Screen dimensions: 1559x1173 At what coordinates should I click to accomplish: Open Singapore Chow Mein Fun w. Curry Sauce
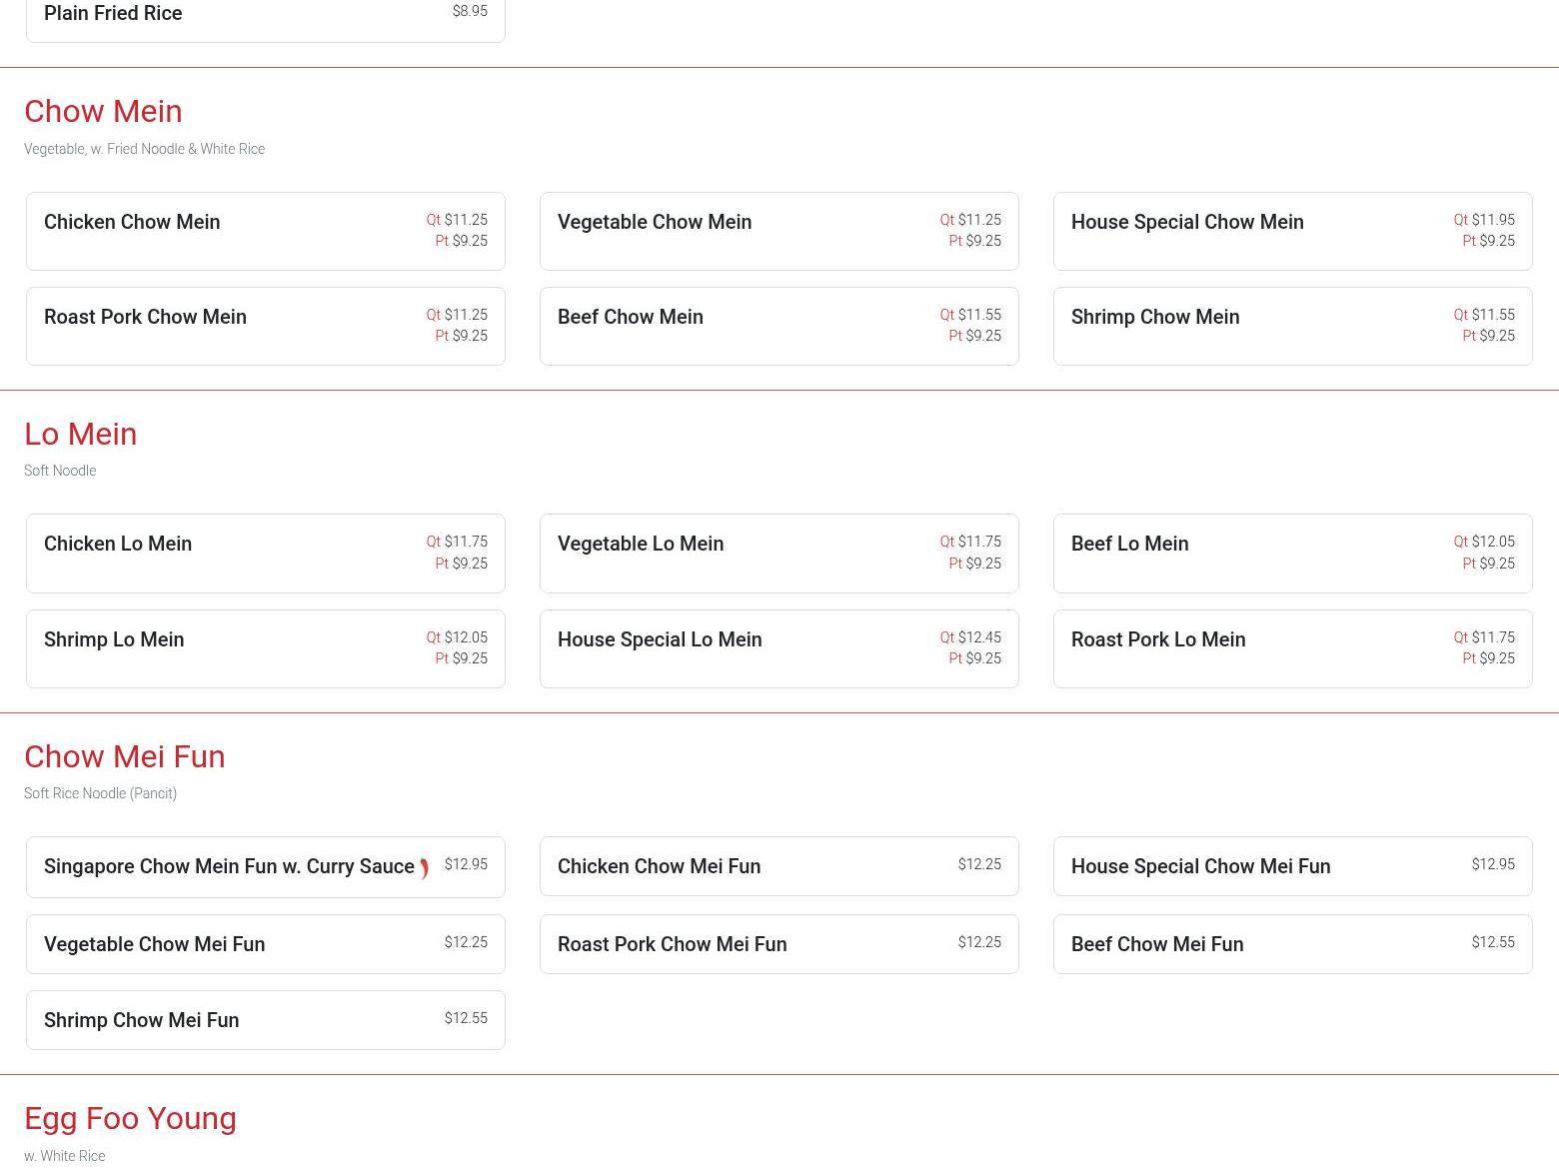(x=266, y=866)
